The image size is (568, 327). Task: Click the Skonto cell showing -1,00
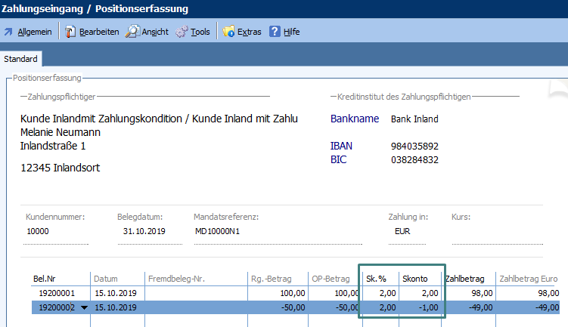click(x=420, y=308)
